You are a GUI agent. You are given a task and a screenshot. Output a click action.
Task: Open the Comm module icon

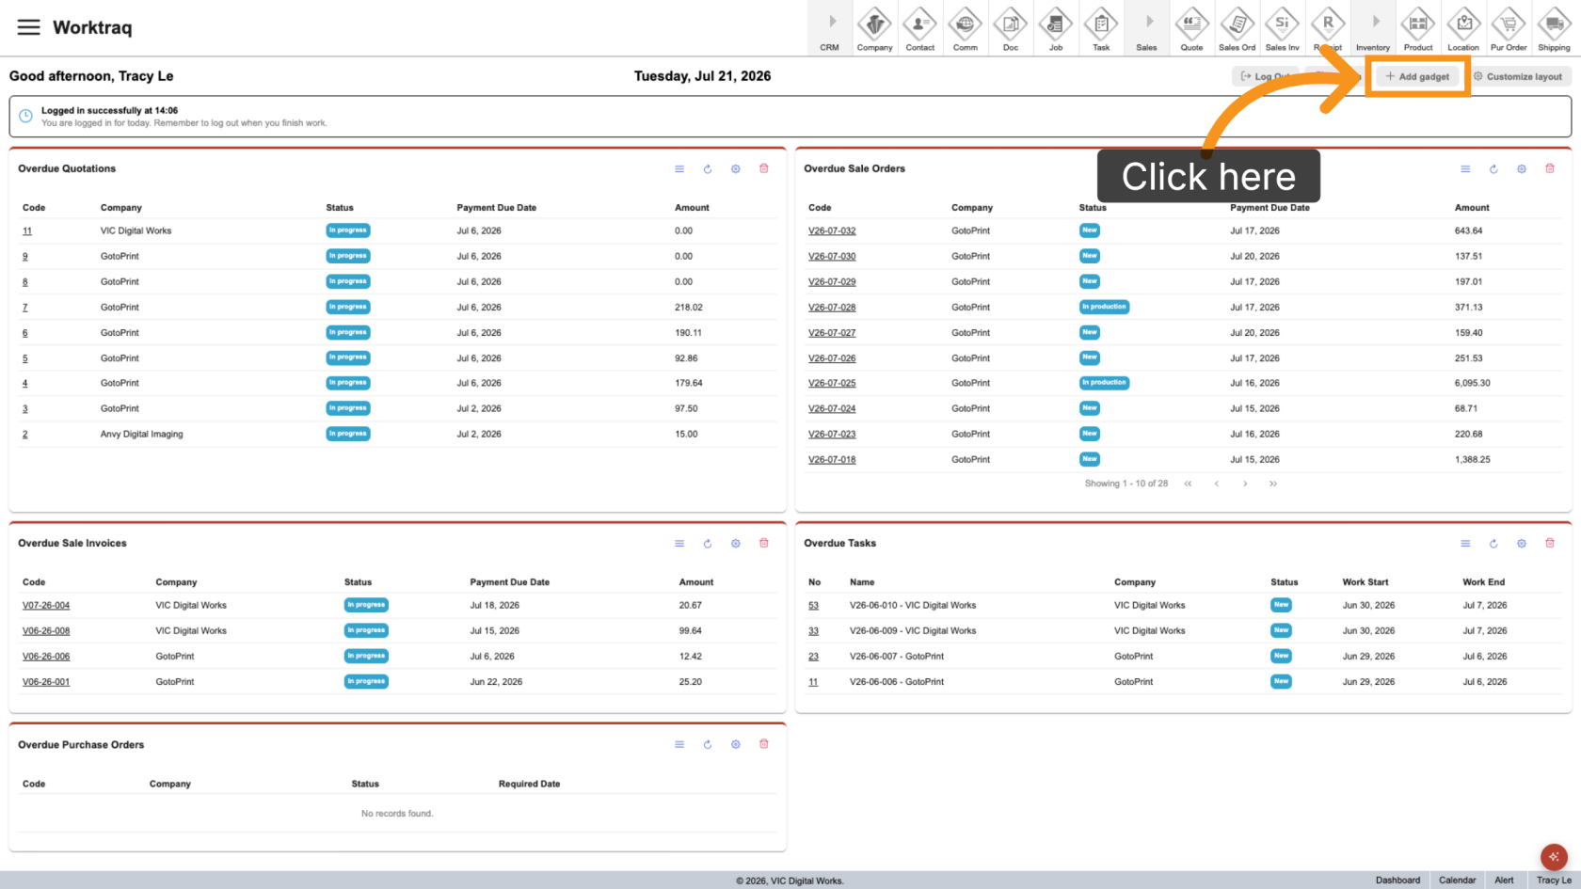(965, 28)
